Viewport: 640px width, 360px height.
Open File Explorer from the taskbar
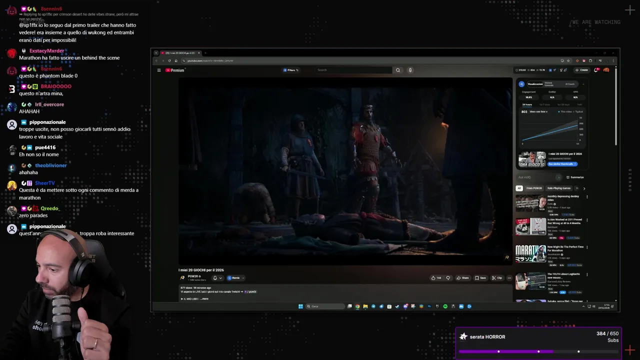[365, 306]
